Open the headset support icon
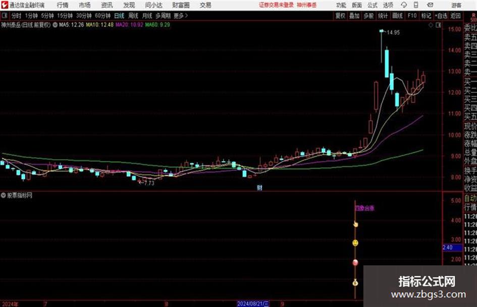 (404, 5)
